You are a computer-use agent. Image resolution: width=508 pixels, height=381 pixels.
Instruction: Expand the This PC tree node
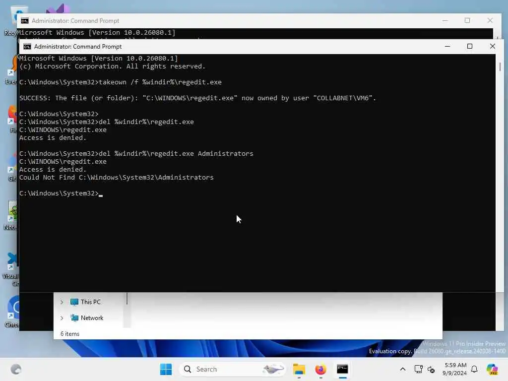coord(62,302)
